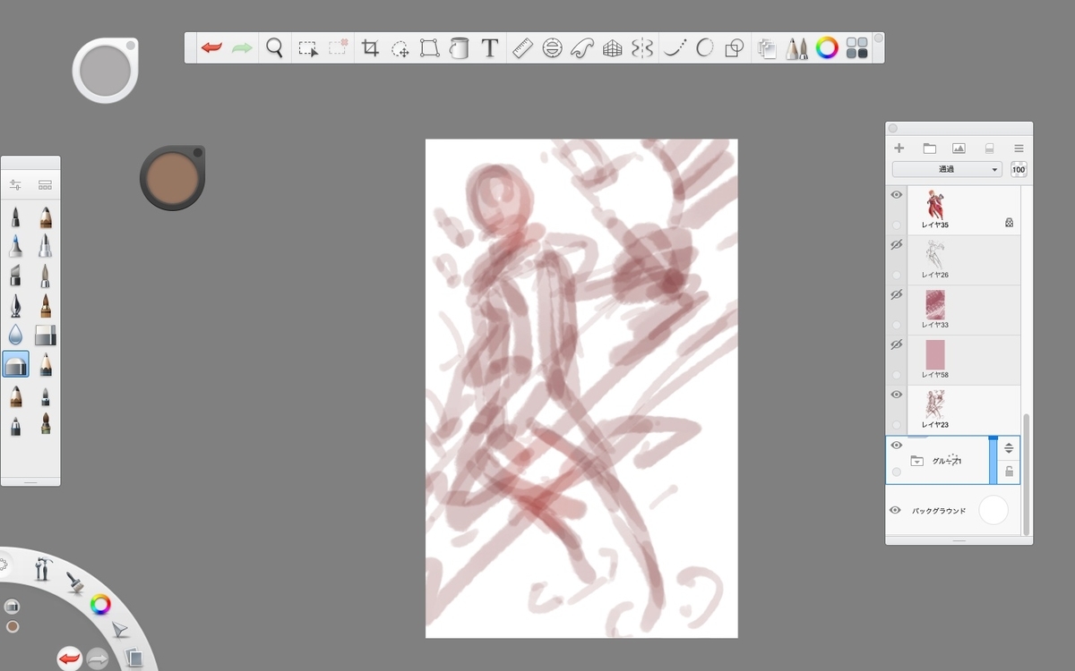Select the Text tool in top toolbar
The image size is (1075, 671).
point(489,48)
